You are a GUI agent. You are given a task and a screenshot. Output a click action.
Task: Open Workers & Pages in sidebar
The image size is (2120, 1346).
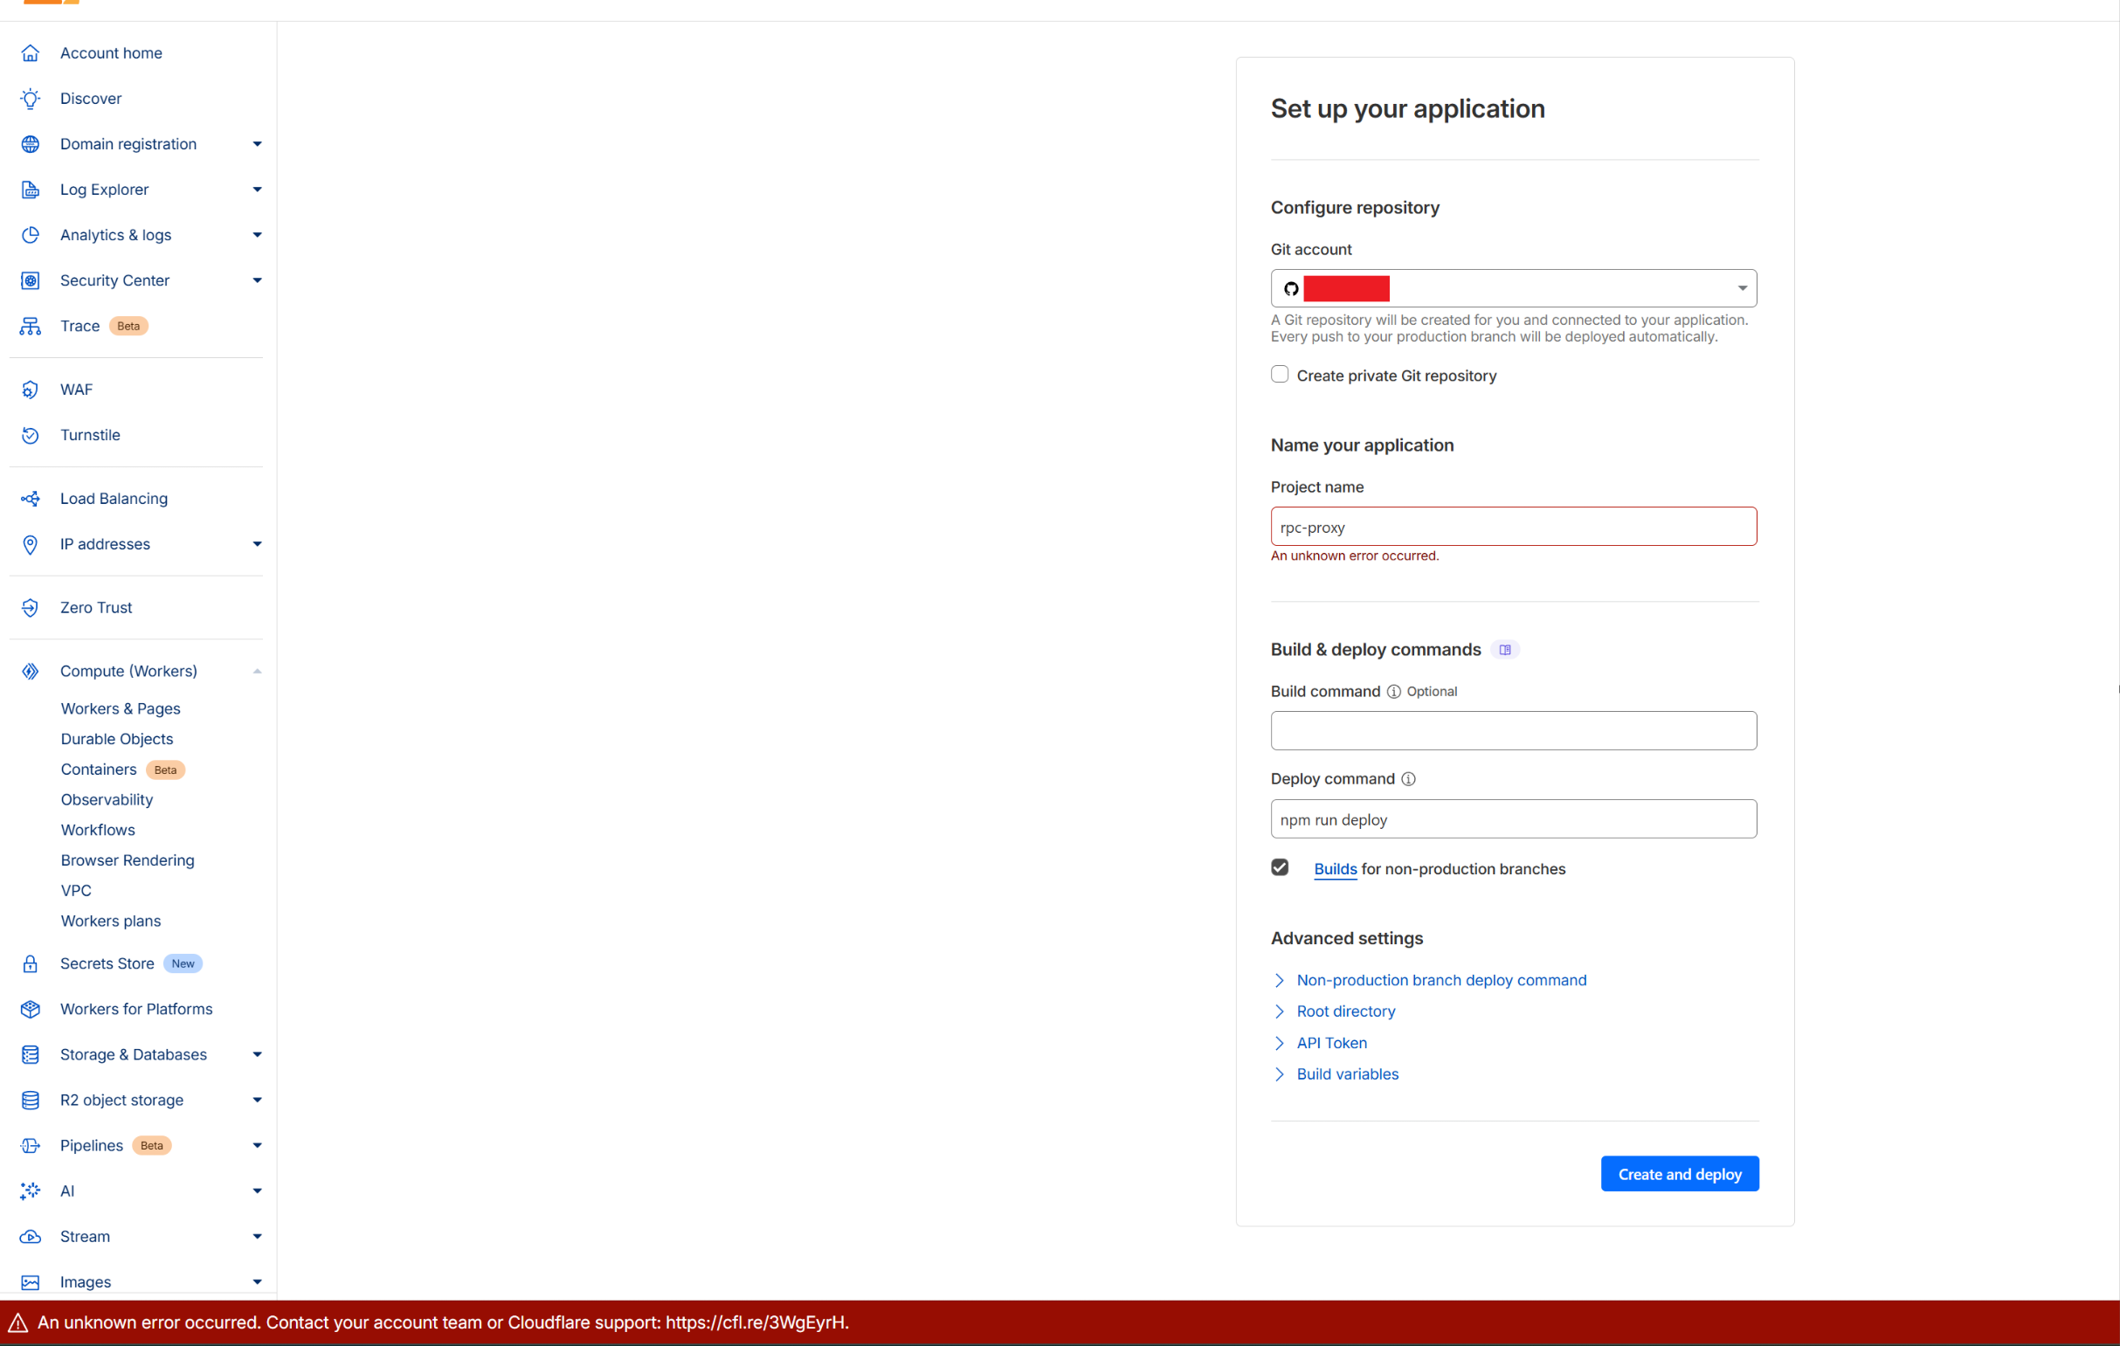click(x=121, y=708)
